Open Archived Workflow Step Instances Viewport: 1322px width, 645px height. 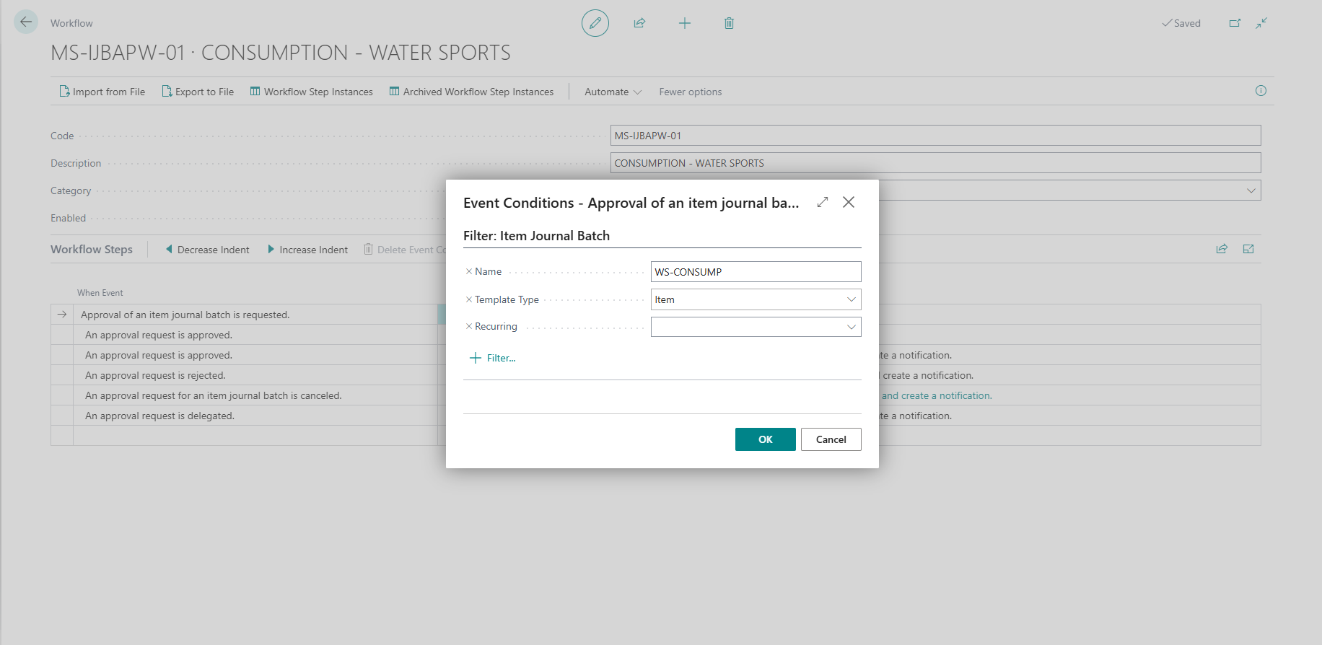tap(471, 92)
